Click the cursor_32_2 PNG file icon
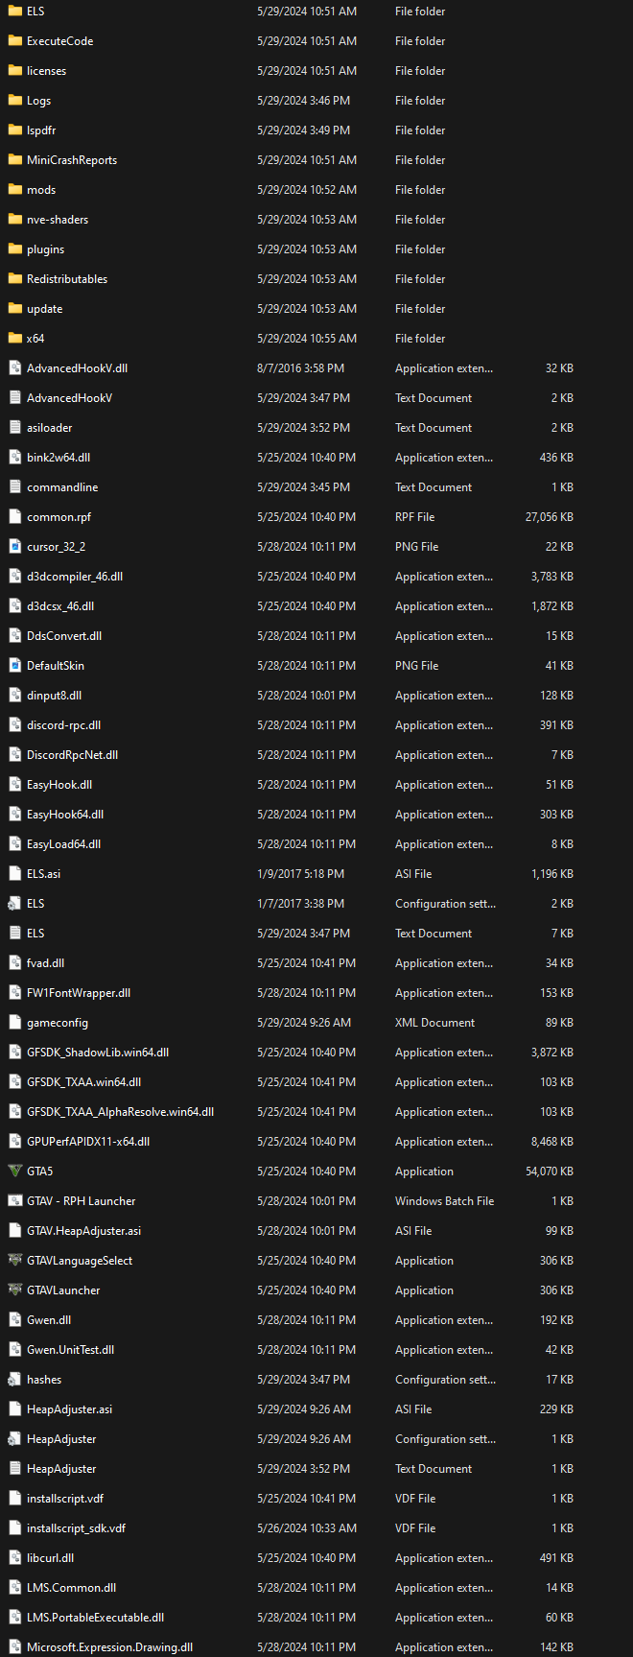The height and width of the screenshot is (1657, 633). click(14, 547)
